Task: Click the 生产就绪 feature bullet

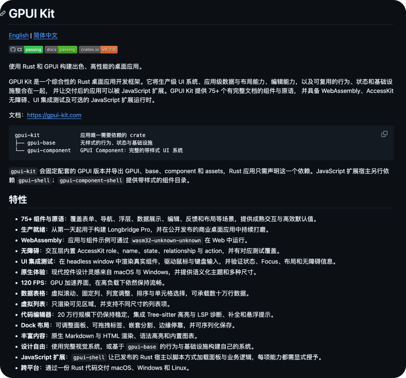Action: tap(145, 230)
